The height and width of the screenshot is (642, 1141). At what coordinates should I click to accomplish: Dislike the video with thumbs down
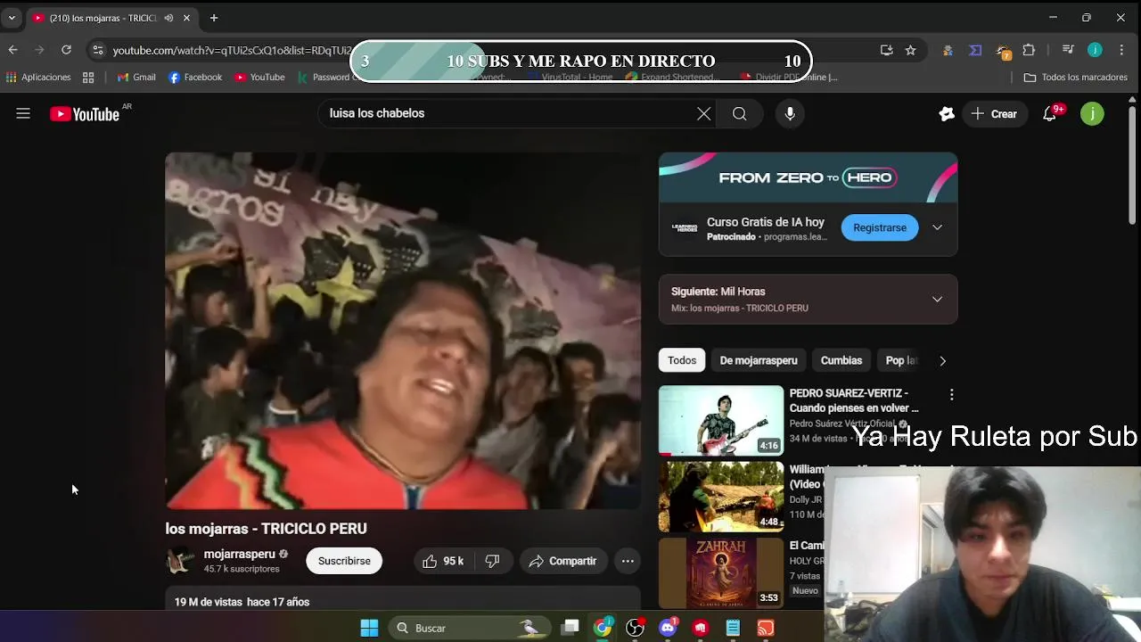(492, 561)
